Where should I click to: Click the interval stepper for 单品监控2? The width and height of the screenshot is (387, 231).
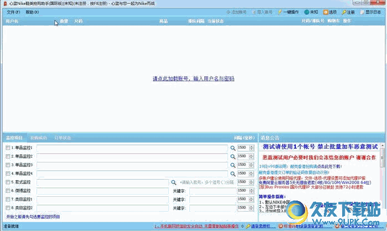(x=251, y=156)
